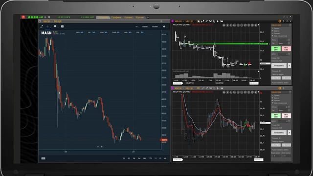This screenshot has width=313, height=176.
Task: Select the 5Y range at chart bottom
Action: click(160, 158)
